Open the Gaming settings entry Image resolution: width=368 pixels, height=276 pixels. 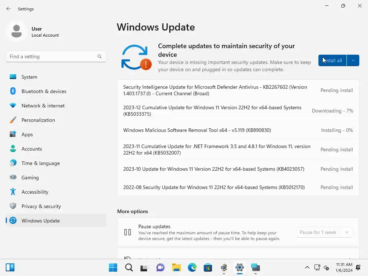point(56,178)
